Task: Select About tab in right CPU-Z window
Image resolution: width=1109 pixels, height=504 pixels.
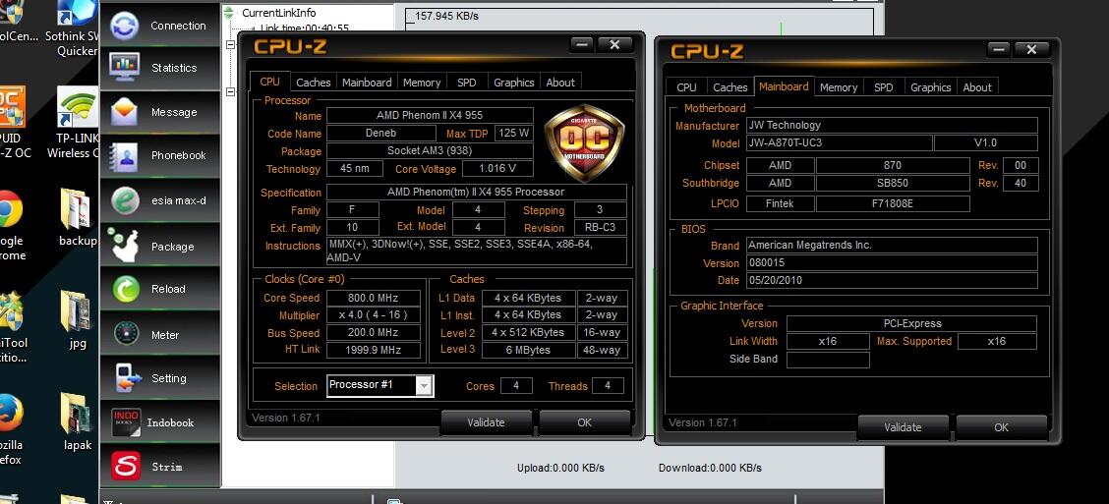Action: pyautogui.click(x=976, y=86)
